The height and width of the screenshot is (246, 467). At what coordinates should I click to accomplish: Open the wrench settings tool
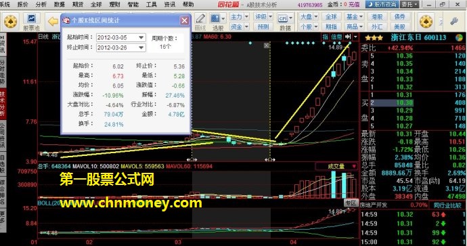click(x=454, y=21)
